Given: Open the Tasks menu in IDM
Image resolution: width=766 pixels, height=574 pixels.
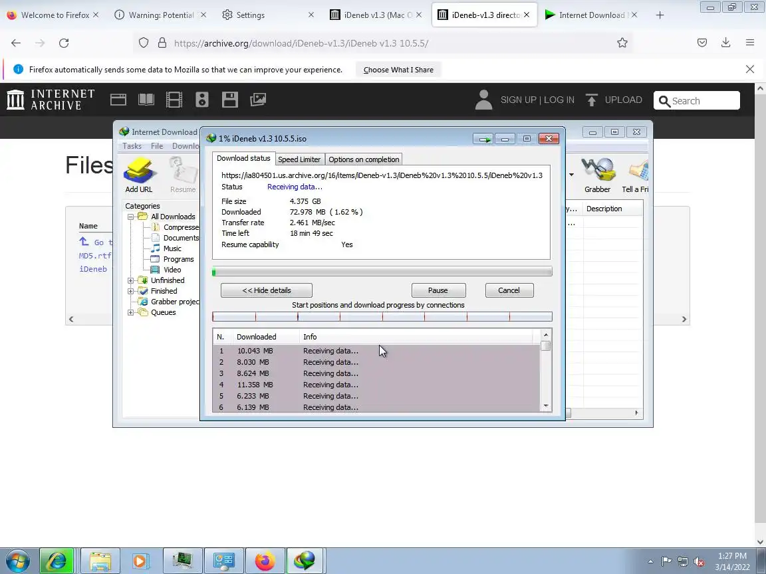Looking at the screenshot, I should click(x=132, y=146).
